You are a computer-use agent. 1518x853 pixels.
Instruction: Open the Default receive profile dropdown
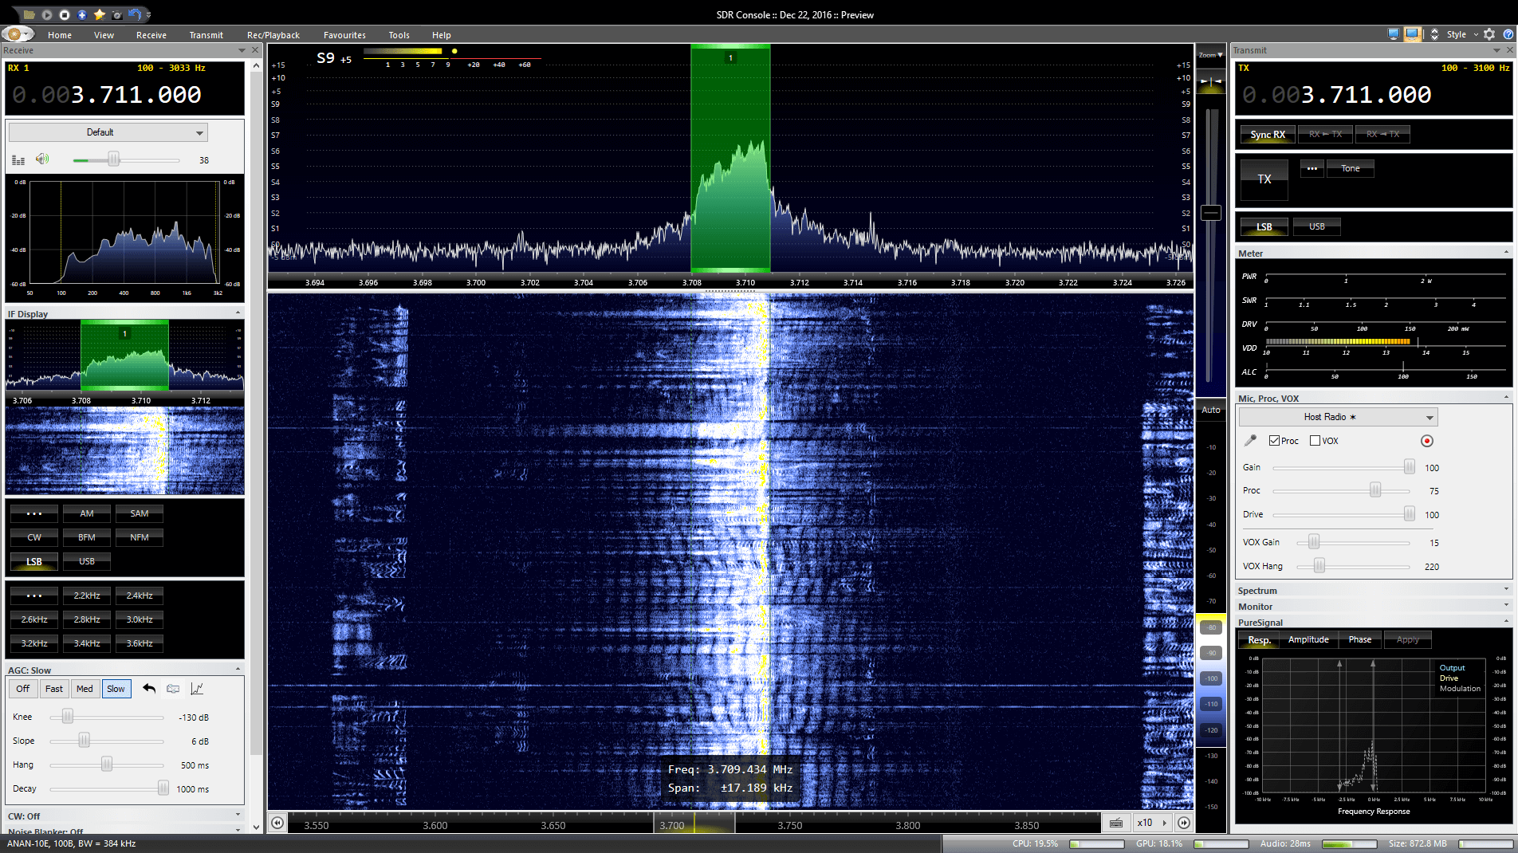click(x=108, y=132)
